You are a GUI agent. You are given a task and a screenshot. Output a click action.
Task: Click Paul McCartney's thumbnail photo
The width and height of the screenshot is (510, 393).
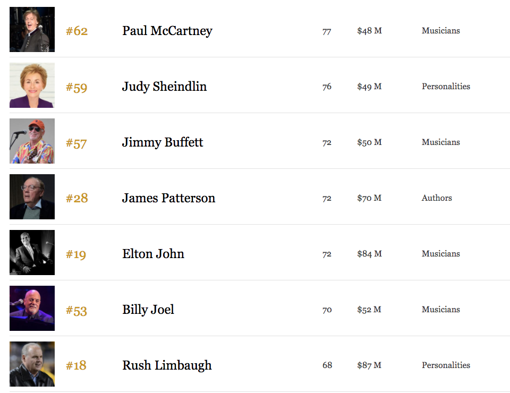(x=32, y=29)
